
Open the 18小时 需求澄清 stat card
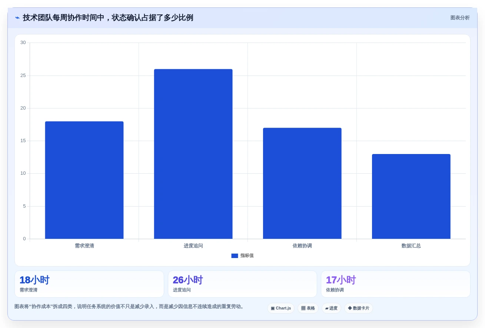(x=89, y=284)
